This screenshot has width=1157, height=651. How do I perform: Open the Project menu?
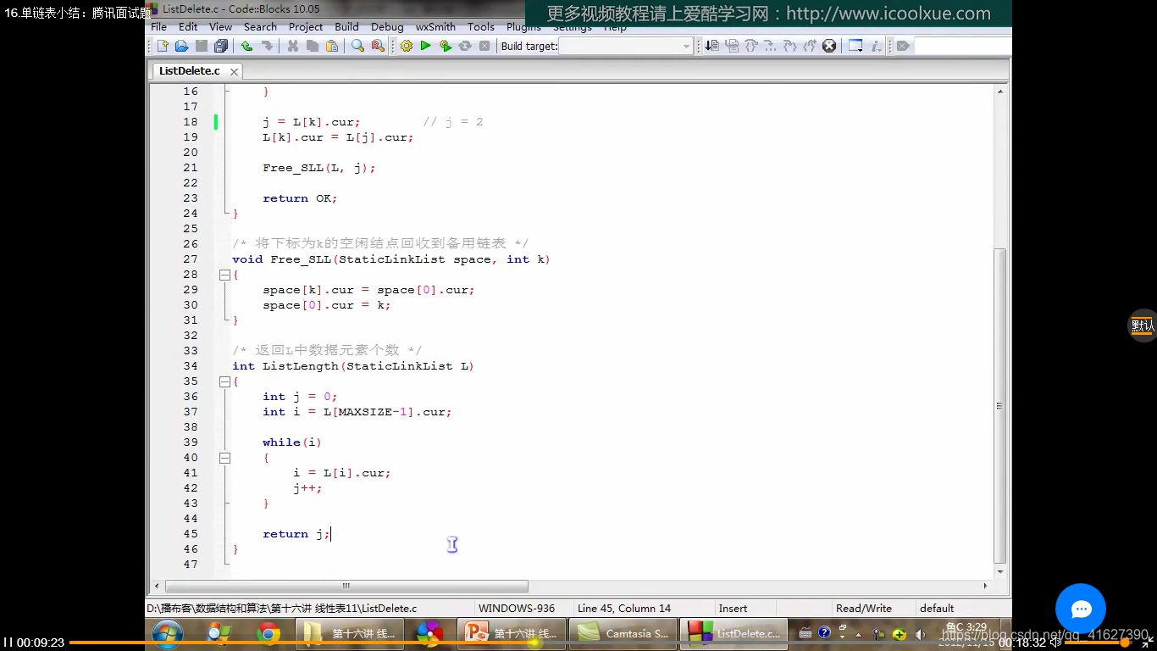click(306, 27)
